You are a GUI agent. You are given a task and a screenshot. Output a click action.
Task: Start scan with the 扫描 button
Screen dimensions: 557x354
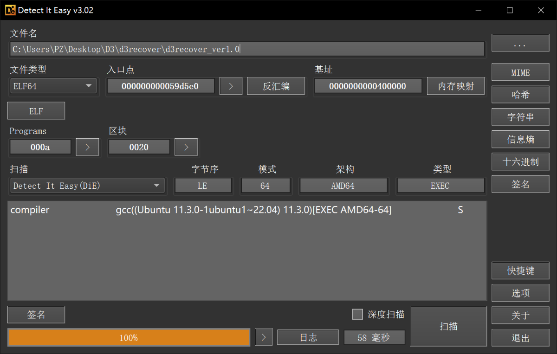click(x=448, y=326)
